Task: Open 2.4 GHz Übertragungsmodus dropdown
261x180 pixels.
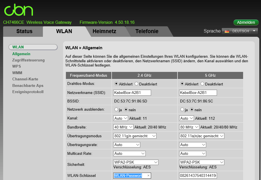Action: (x=135, y=136)
